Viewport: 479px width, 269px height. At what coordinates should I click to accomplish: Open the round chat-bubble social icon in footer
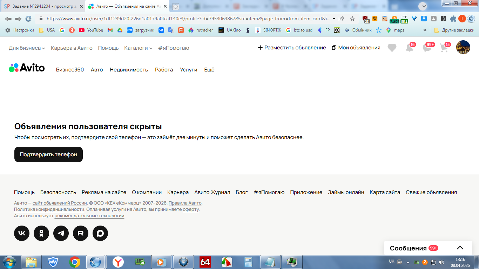(100, 233)
